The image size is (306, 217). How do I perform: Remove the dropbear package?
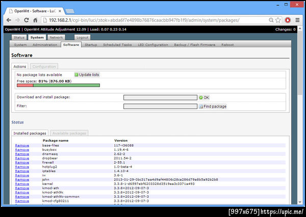[x=22, y=158]
